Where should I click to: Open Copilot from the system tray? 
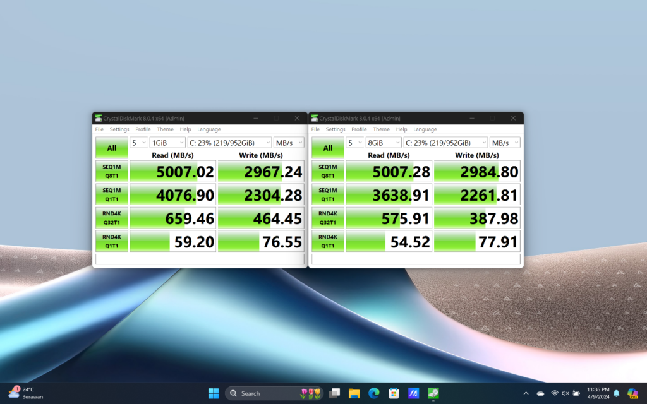(x=633, y=393)
